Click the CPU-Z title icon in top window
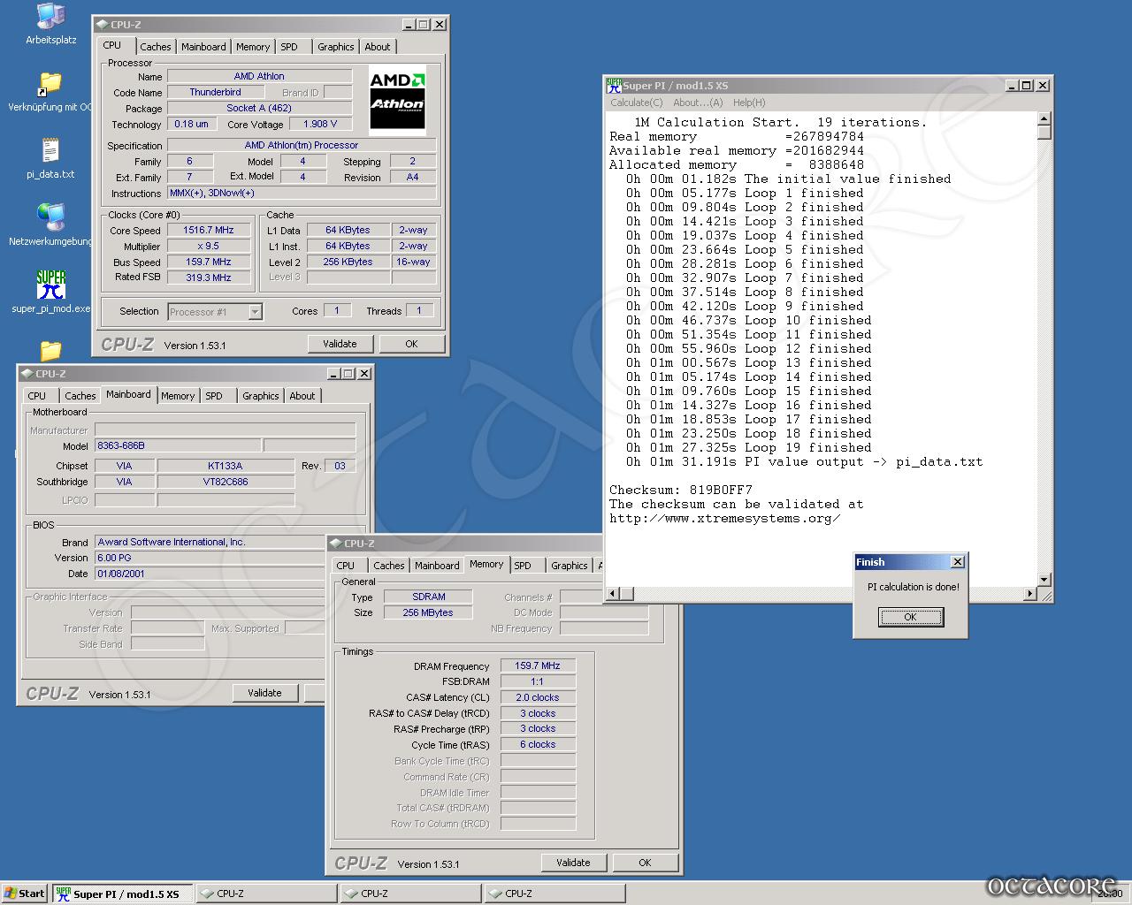 [x=101, y=25]
